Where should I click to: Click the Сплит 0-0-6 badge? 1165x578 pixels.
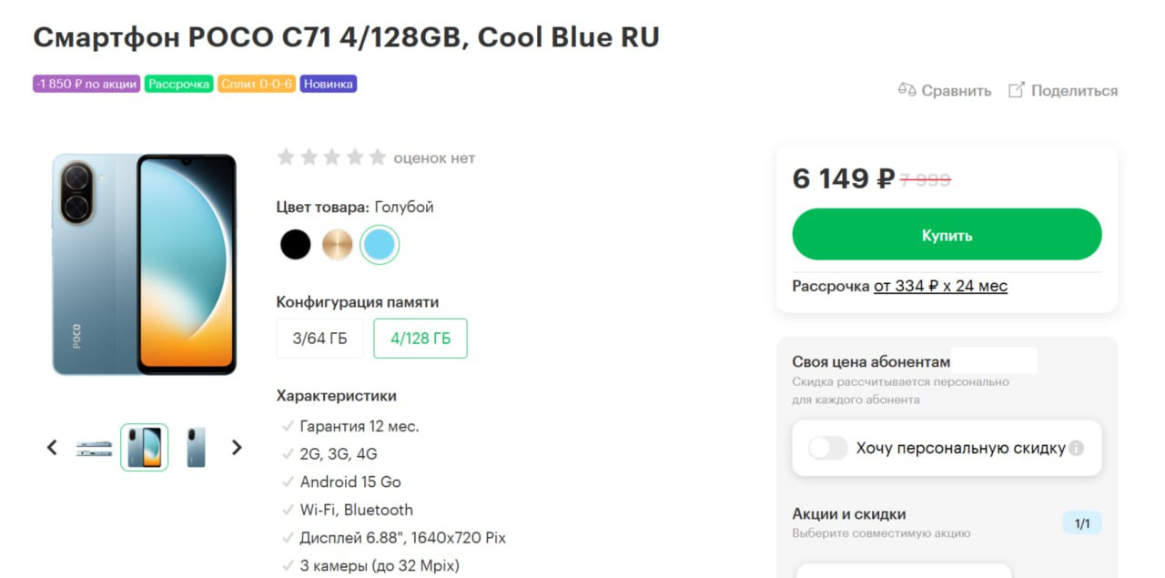coord(257,84)
